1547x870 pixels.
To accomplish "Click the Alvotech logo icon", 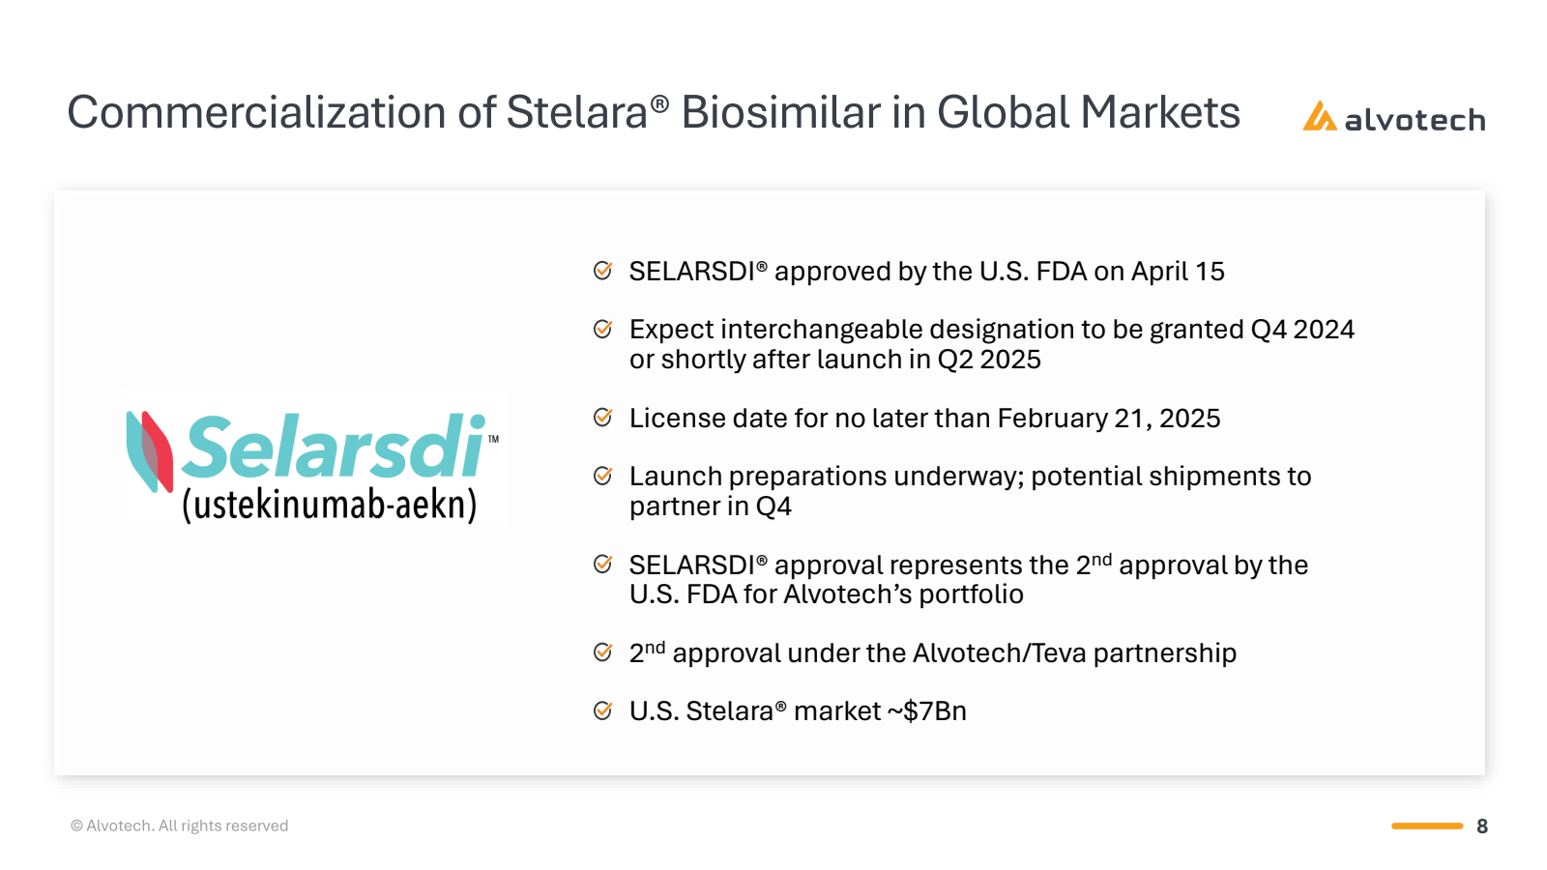I will click(x=1319, y=116).
